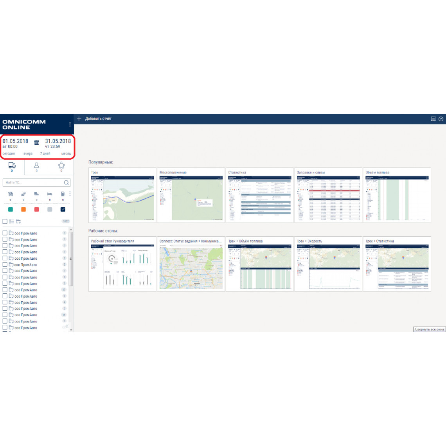Click the Свернуть все окна button

pyautogui.click(x=429, y=329)
